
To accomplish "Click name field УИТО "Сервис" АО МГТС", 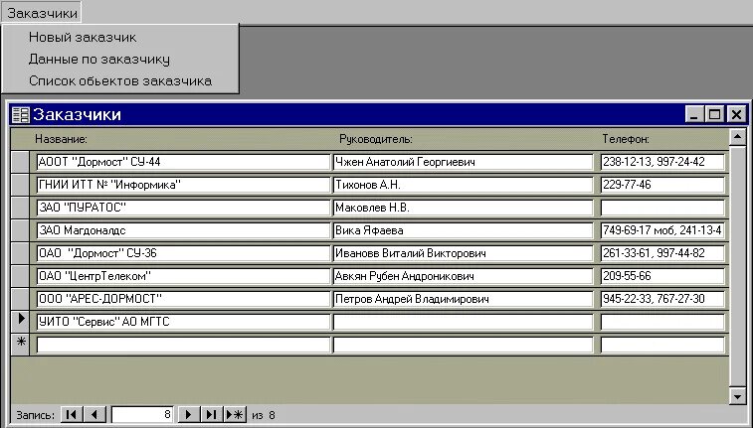I will coord(183,322).
